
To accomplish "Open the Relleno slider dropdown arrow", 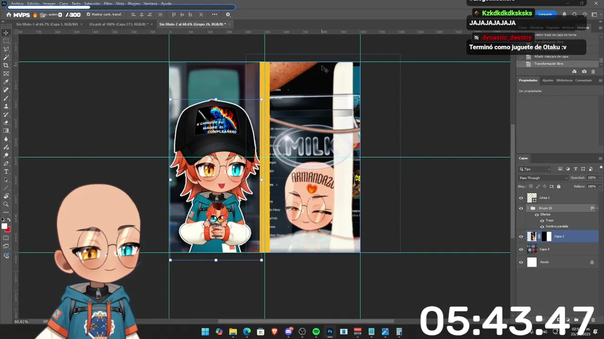I will (x=600, y=186).
